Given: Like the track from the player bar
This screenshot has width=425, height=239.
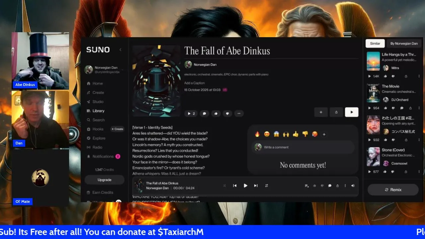Looking at the screenshot, I should pyautogui.click(x=314, y=186).
